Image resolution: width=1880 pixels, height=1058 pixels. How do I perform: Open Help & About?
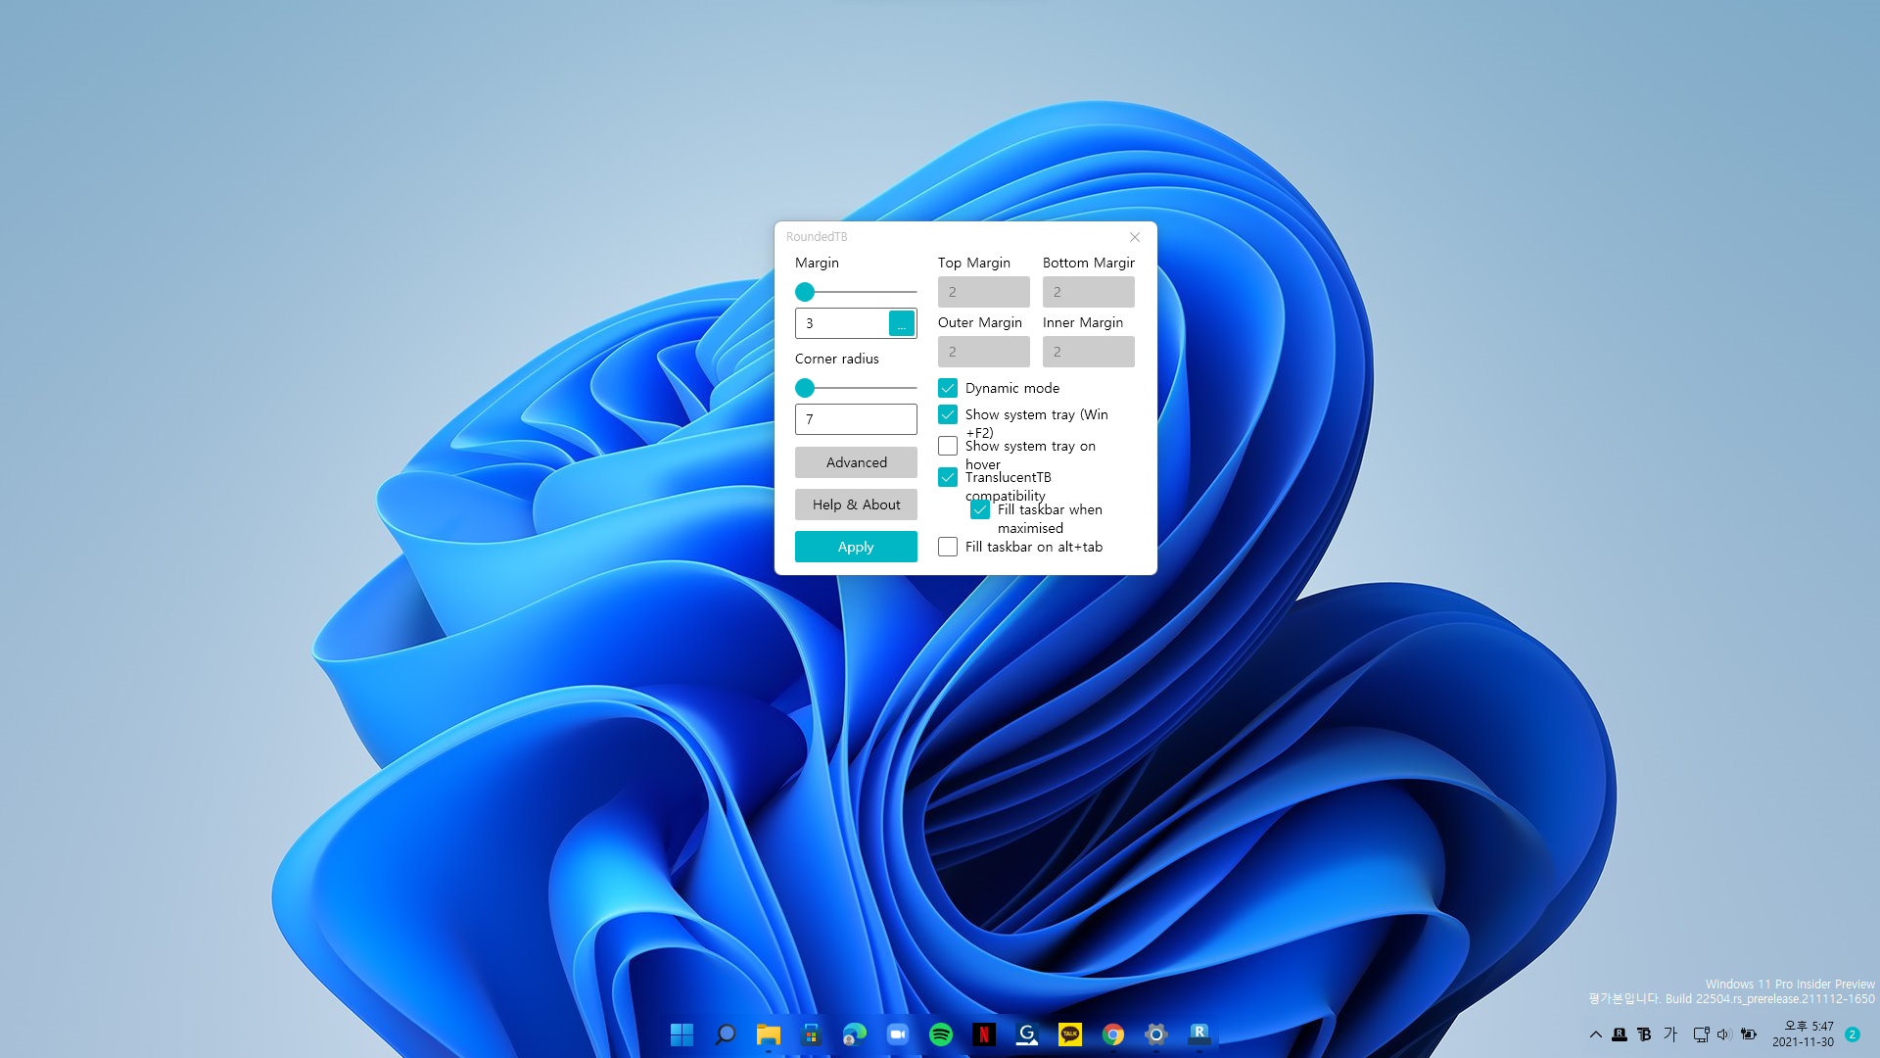[x=856, y=505]
